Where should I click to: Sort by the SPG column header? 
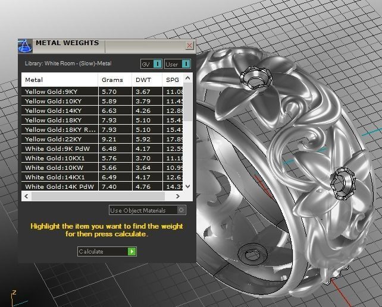(173, 80)
